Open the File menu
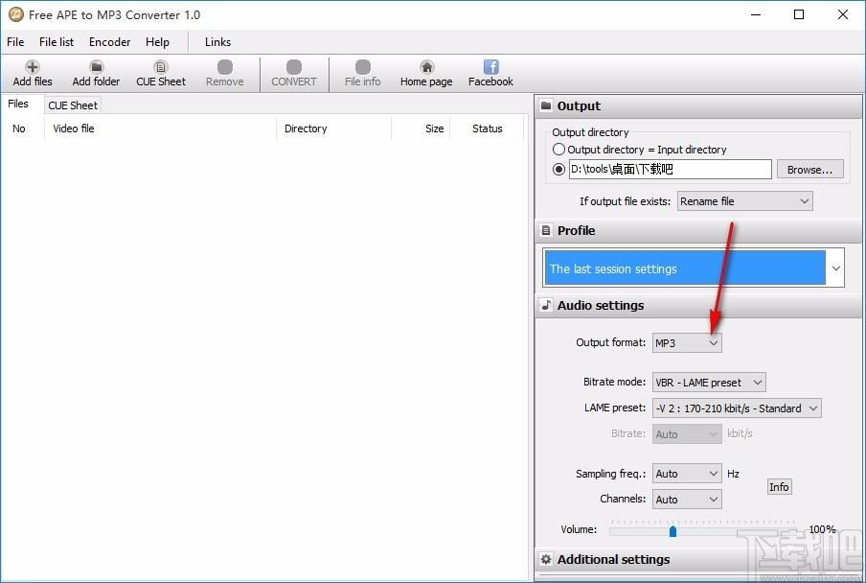 [15, 42]
